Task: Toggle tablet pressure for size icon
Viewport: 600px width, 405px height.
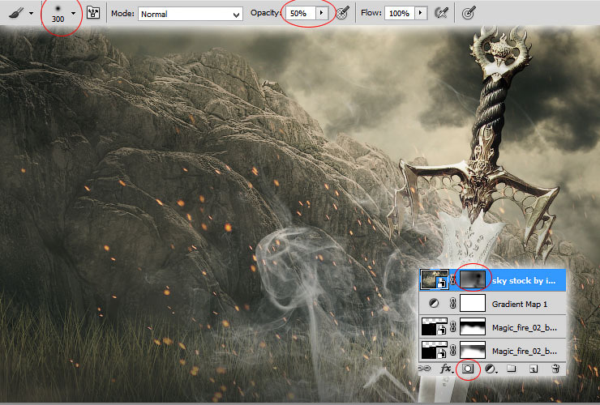Action: 469,14
